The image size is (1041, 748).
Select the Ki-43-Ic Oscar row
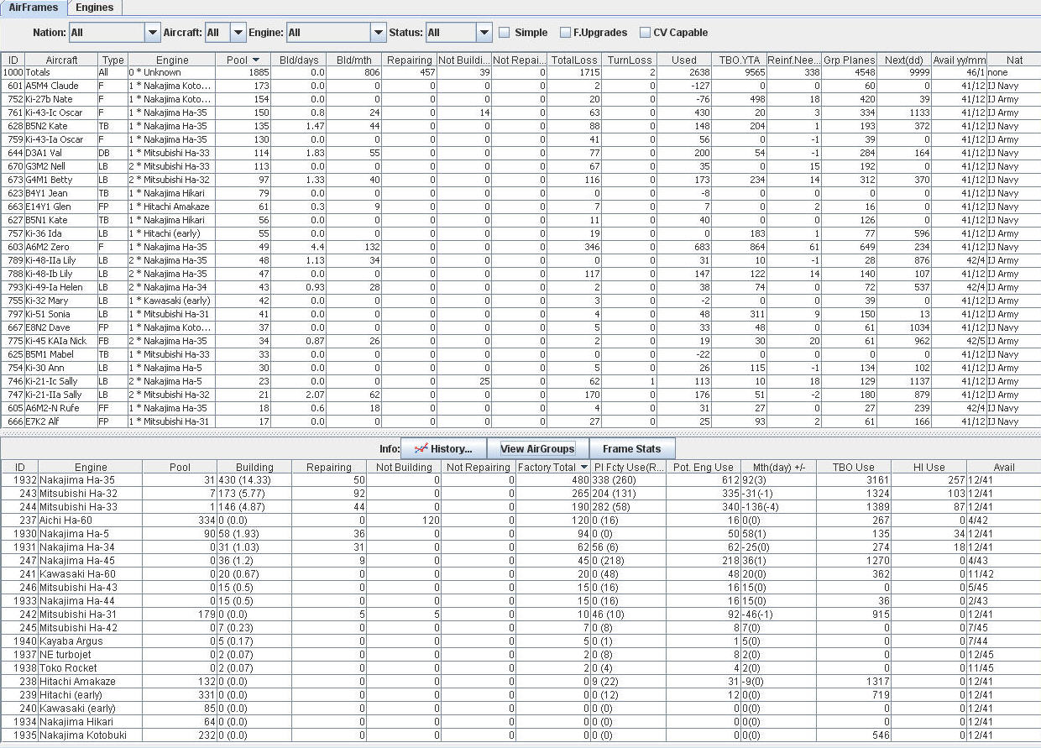520,112
